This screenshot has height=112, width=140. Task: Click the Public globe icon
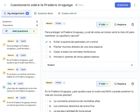click(76, 5)
